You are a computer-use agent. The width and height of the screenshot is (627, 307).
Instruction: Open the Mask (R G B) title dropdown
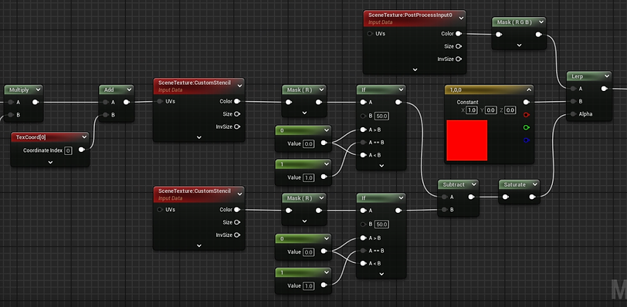pyautogui.click(x=541, y=22)
